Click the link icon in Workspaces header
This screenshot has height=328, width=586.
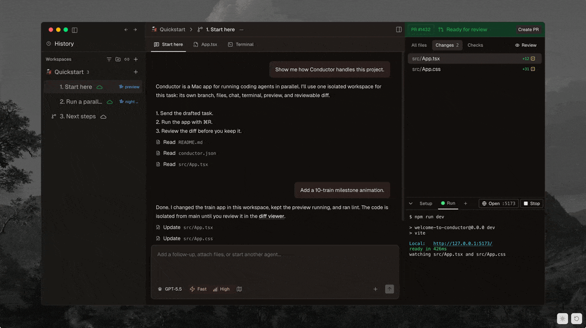(x=127, y=59)
